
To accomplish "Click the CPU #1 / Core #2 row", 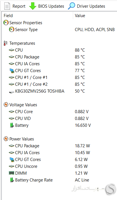I will (59, 84).
